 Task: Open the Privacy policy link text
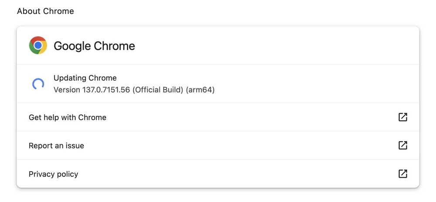(53, 174)
